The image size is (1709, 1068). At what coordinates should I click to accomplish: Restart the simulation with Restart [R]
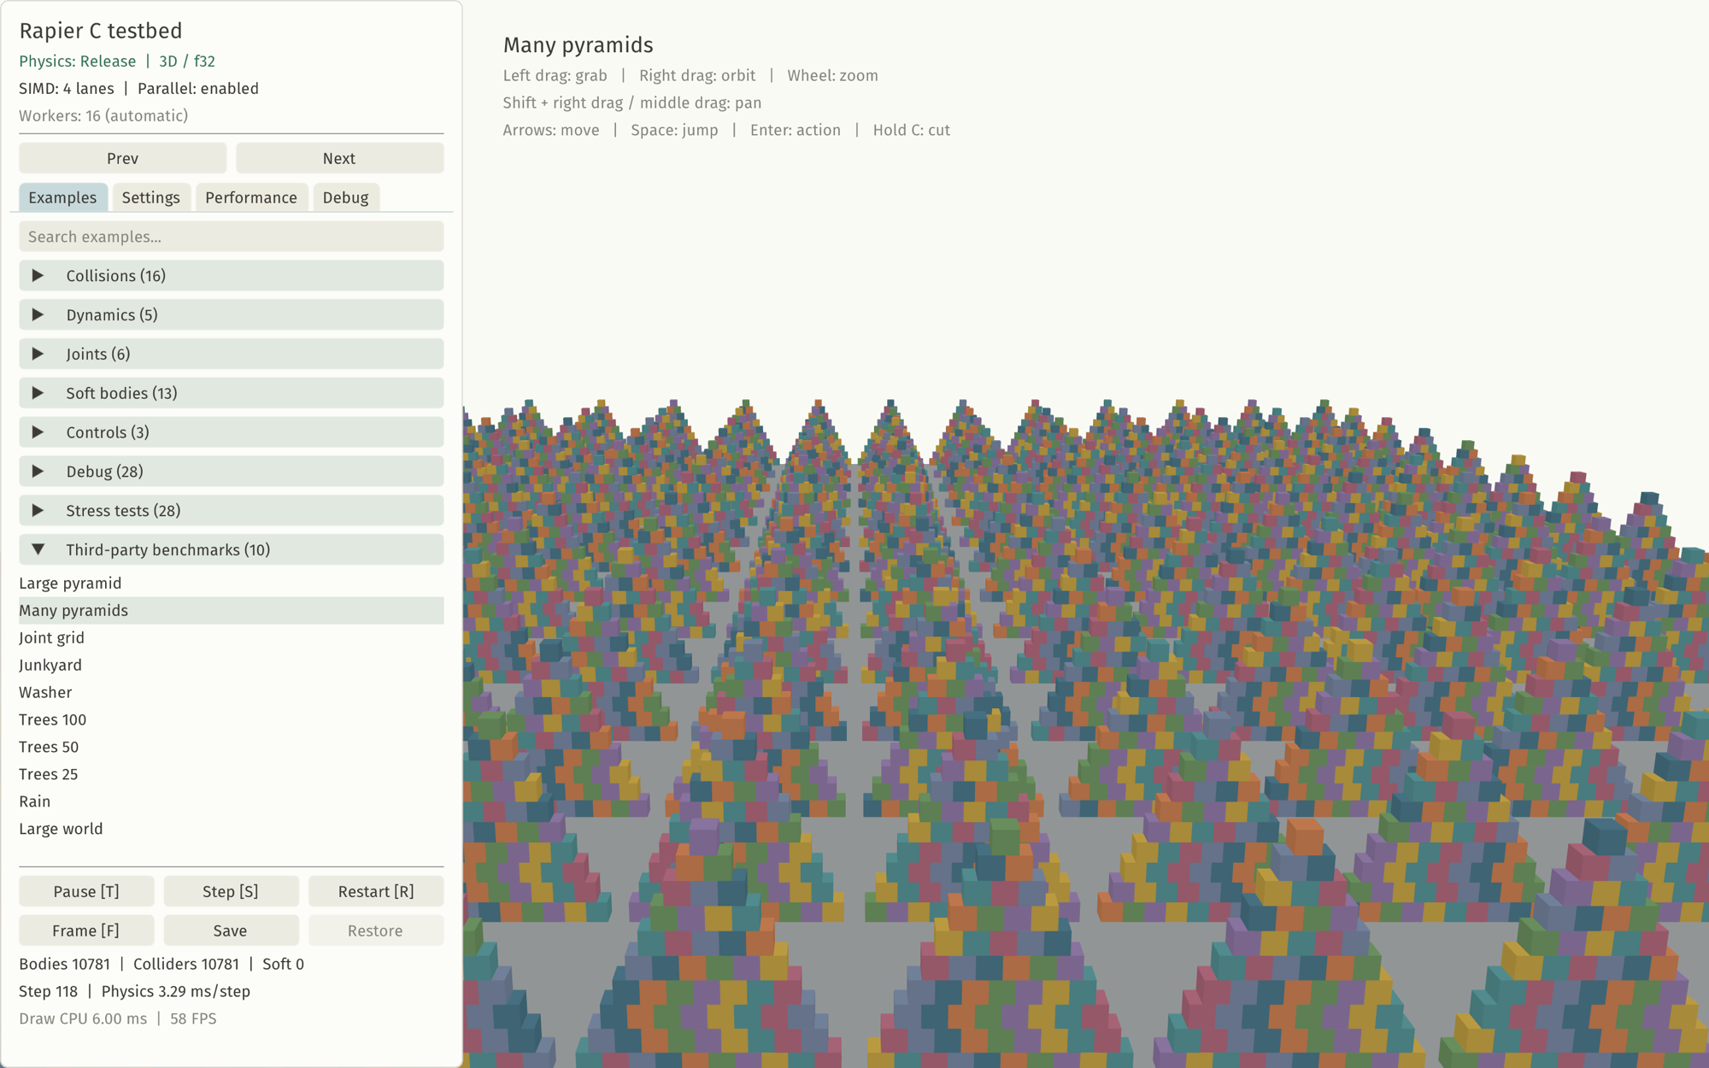point(376,891)
